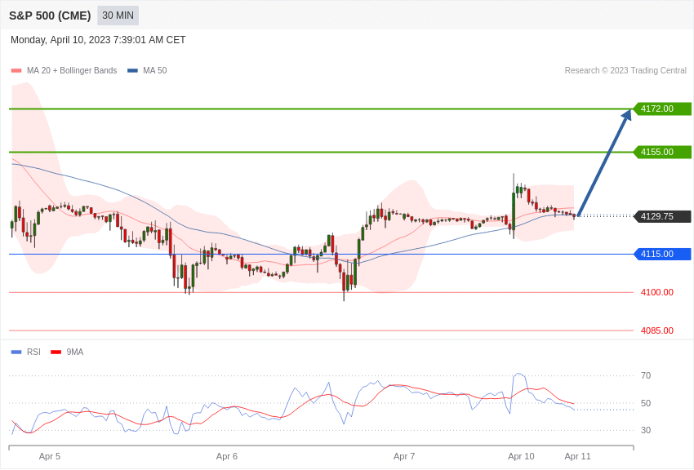Click the S&P 500 (CME) title
The width and height of the screenshot is (694, 470).
[50, 16]
